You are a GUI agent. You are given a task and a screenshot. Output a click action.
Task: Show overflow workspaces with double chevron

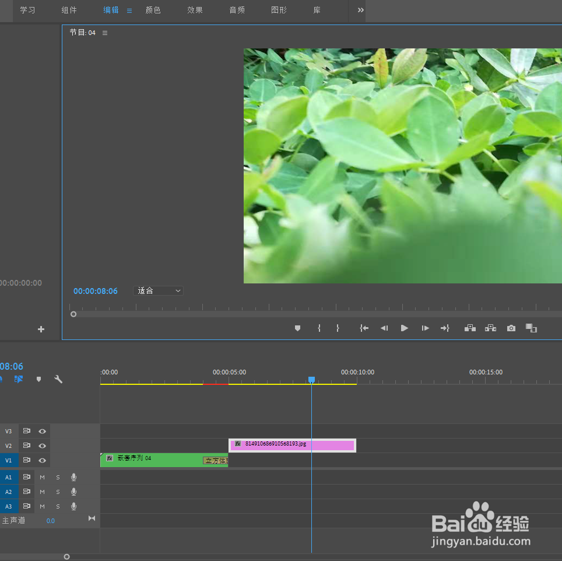click(x=360, y=10)
